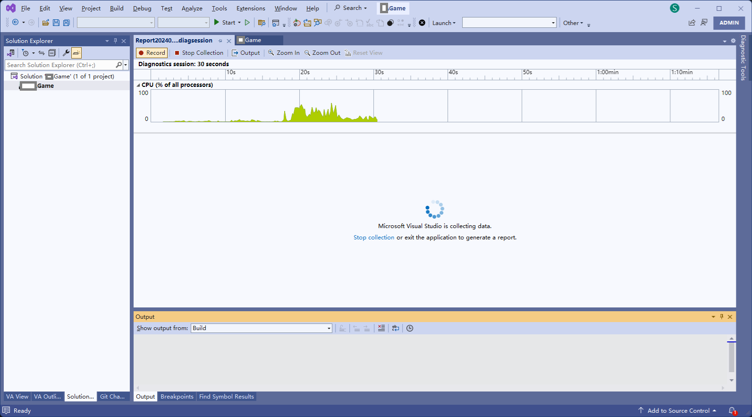Click the Save All multi-disk icon
The width and height of the screenshot is (752, 417).
pos(67,23)
